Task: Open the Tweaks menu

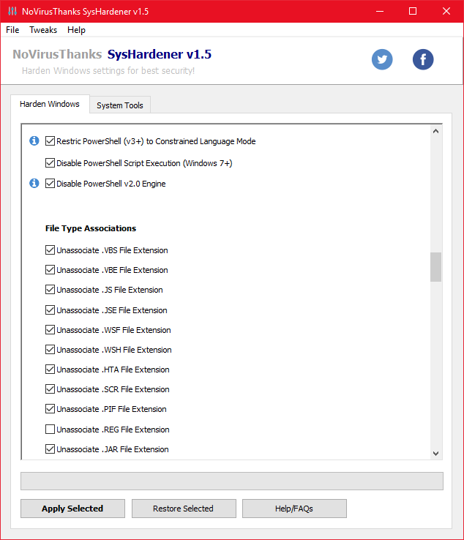Action: pyautogui.click(x=43, y=30)
